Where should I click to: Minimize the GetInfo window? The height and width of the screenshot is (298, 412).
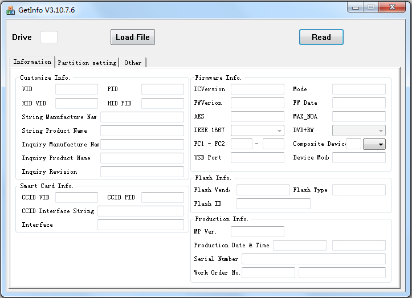(356, 7)
